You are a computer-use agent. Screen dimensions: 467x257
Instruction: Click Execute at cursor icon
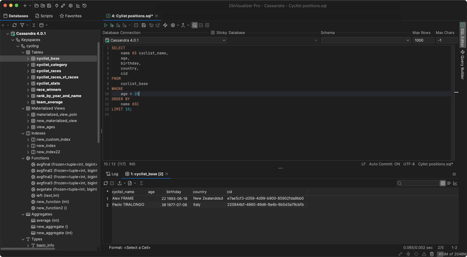(112, 25)
